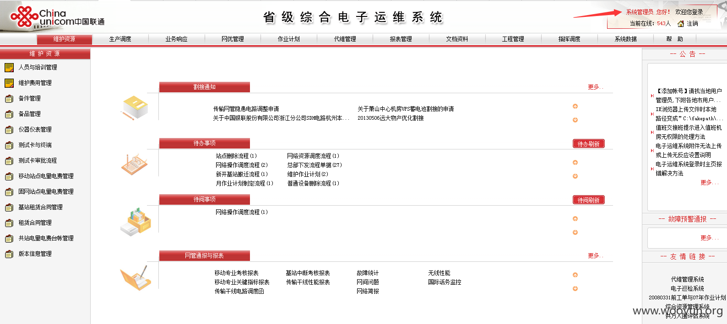Open 国际话务监控 link
Screen dimensions: 727x324
click(x=445, y=282)
